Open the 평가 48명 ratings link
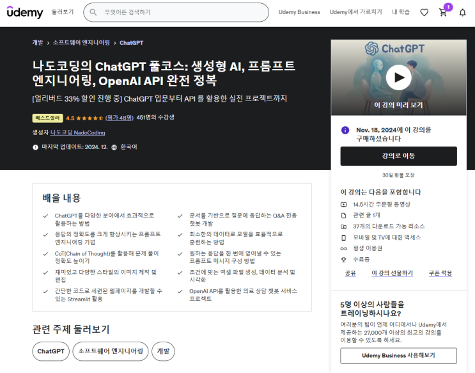 pyautogui.click(x=120, y=118)
